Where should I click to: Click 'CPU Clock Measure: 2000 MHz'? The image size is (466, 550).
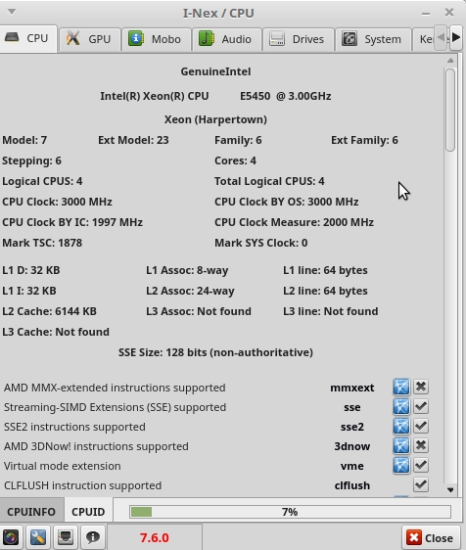294,222
